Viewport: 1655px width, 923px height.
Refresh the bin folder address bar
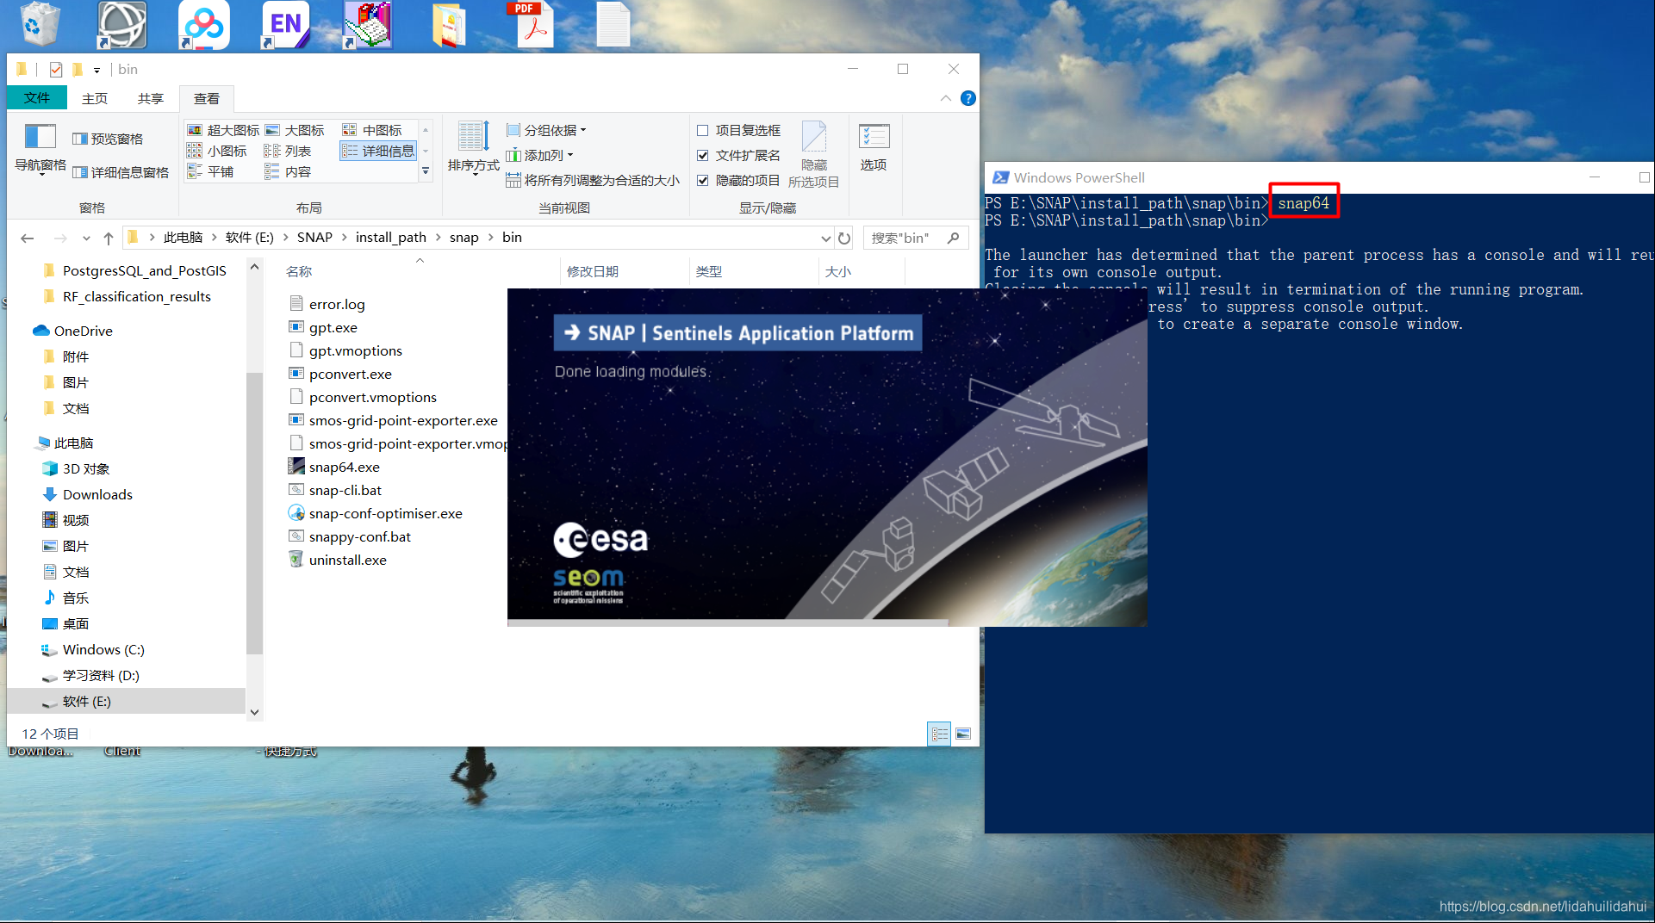coord(844,238)
